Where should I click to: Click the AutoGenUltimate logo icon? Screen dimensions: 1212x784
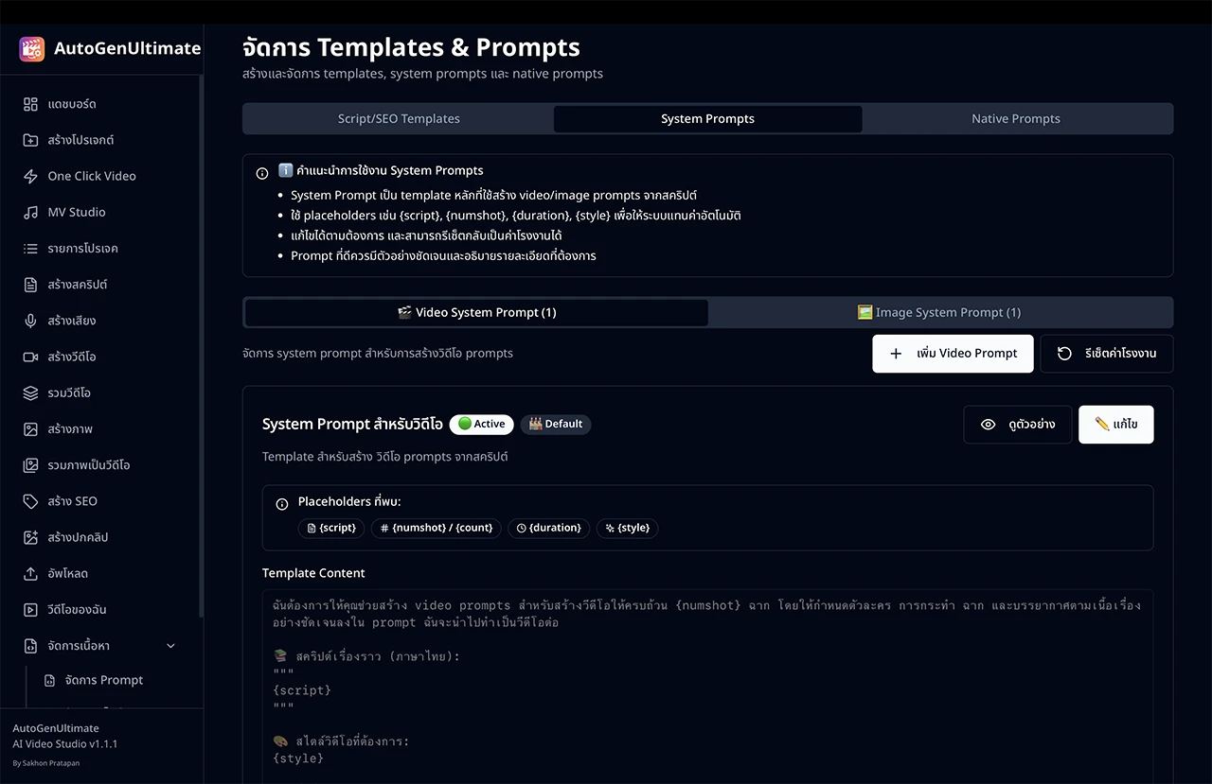coord(31,49)
